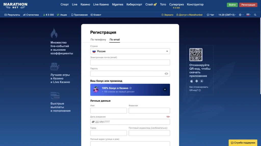Open Акции promotions link
The width and height of the screenshot is (261, 146).
[x=62, y=15]
